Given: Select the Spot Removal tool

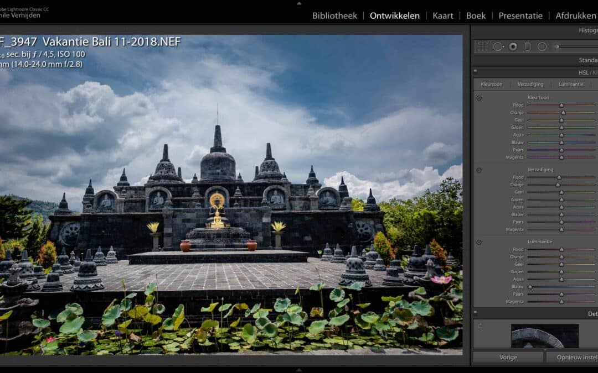Looking at the screenshot, I should point(497,46).
